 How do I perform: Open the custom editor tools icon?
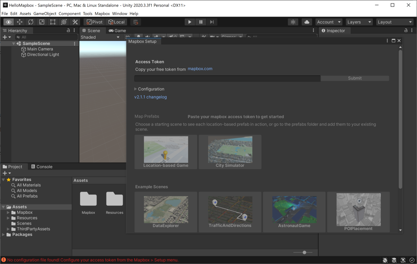pyautogui.click(x=75, y=22)
